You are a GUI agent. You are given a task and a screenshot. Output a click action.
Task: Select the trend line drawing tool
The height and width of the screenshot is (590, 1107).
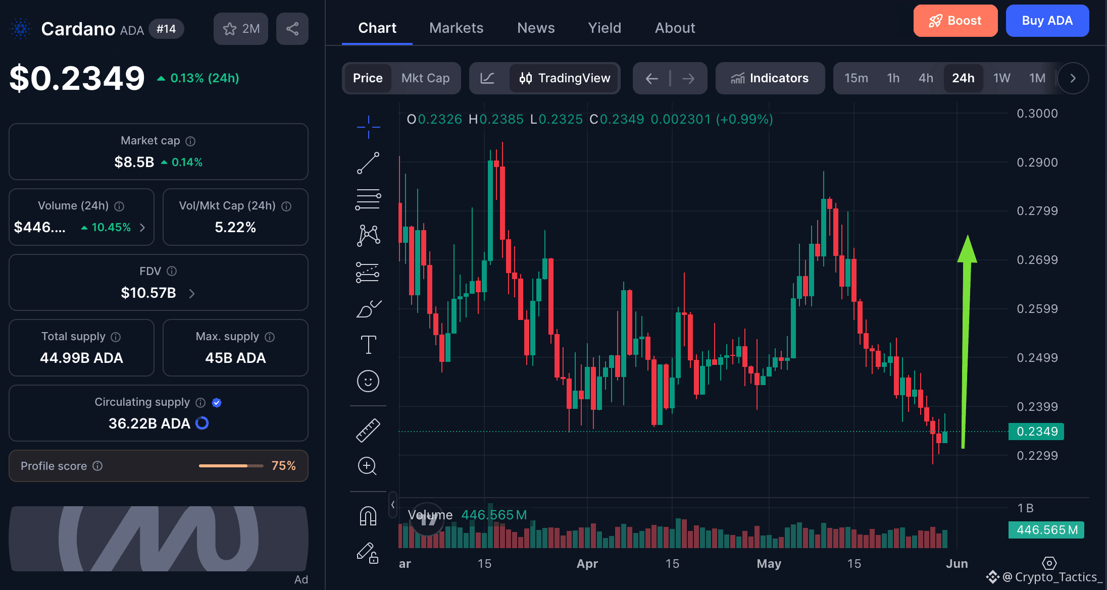368,163
